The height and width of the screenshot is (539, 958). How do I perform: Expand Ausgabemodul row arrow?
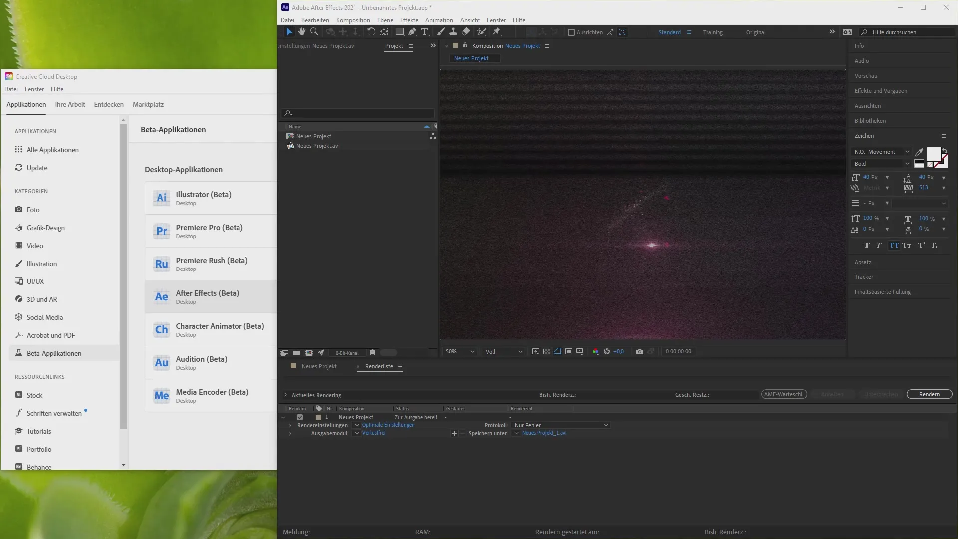click(x=290, y=433)
